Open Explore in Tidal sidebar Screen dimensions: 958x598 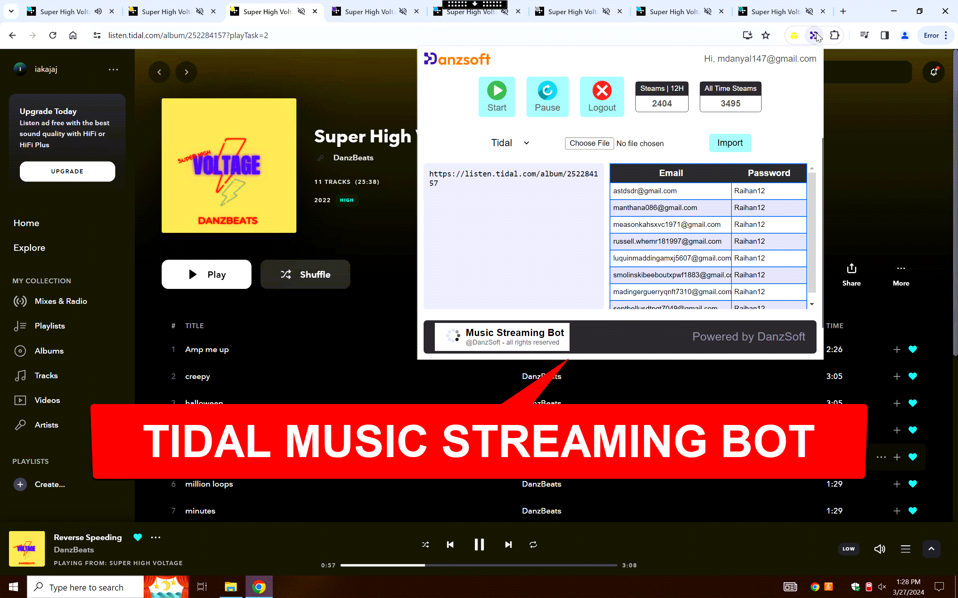[x=29, y=247]
